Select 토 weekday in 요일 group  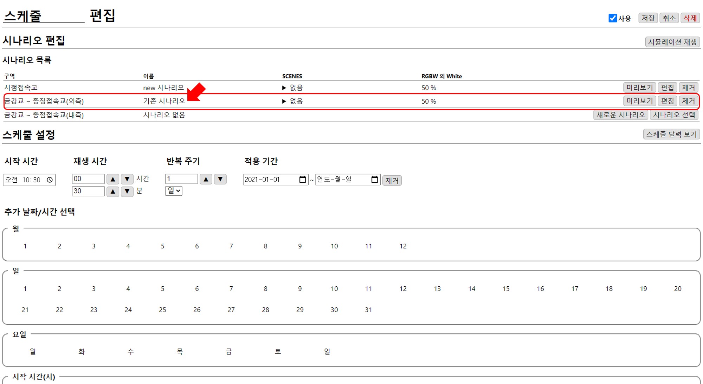(x=278, y=352)
